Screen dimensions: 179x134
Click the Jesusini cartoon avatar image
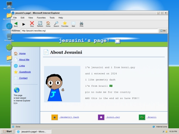62,84
